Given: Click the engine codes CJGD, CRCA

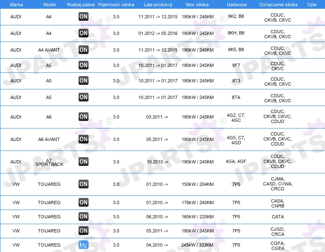Looking at the screenshot, I should coord(278,232).
